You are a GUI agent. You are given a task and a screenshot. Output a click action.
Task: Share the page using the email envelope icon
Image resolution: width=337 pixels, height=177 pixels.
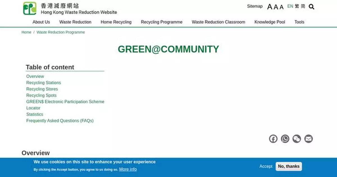[x=309, y=138]
